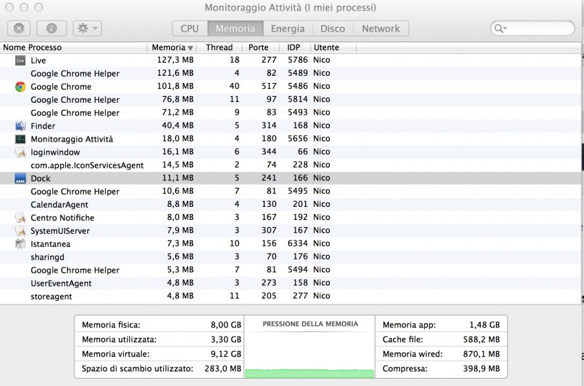
Task: Select Monitoraggio Attività process name
Action: [x=72, y=139]
